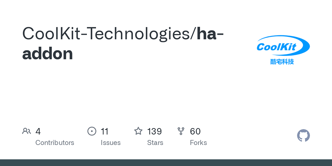Open the Contributors label
This screenshot has width=332, height=166.
[x=54, y=143]
